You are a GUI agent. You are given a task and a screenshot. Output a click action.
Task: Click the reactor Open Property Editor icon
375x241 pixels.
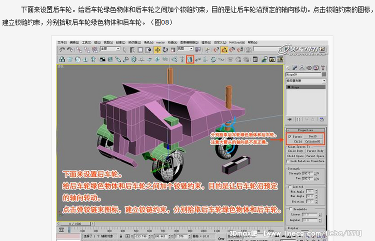[255, 59]
